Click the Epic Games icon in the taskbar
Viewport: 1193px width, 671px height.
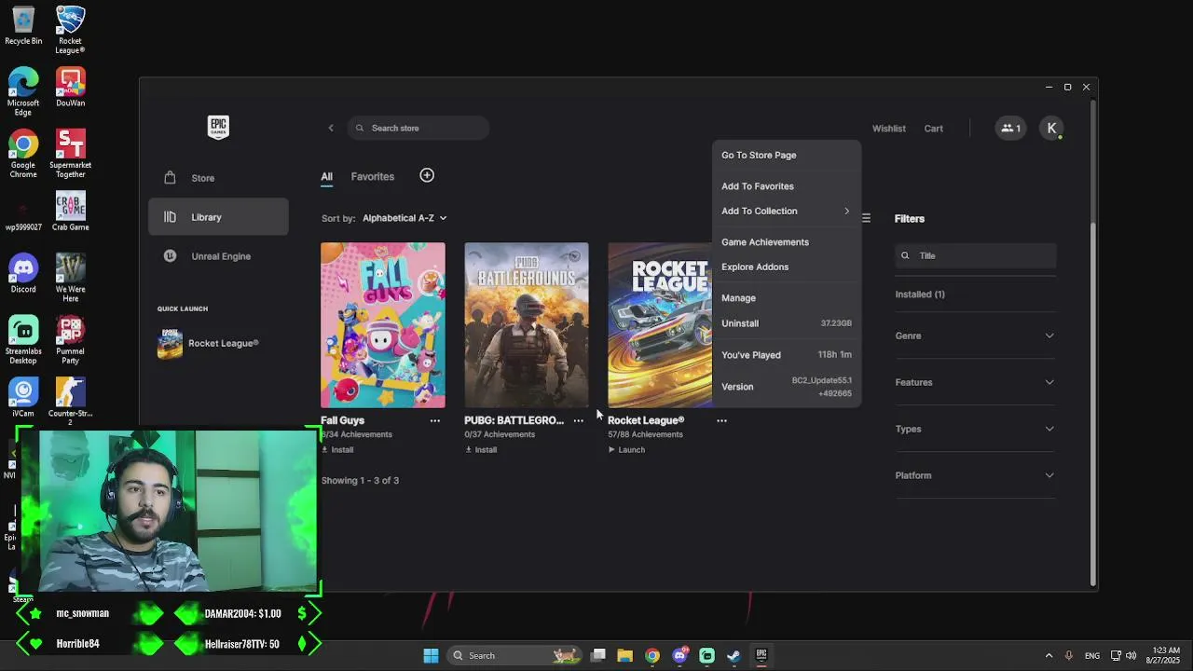point(761,655)
